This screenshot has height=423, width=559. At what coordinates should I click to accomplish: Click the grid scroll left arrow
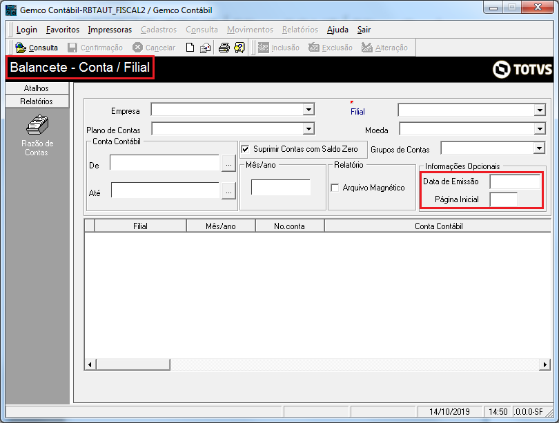(90, 364)
